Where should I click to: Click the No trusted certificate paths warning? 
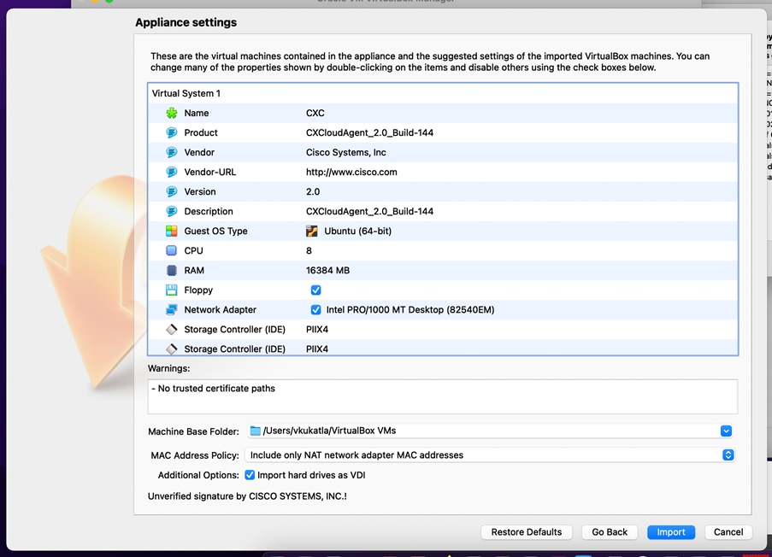tap(213, 389)
